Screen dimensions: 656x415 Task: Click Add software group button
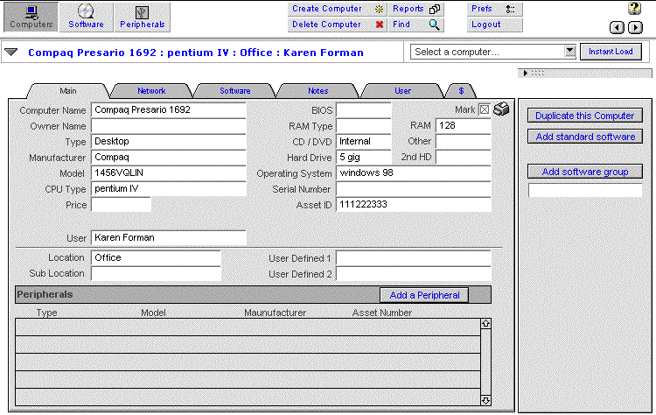pyautogui.click(x=585, y=172)
